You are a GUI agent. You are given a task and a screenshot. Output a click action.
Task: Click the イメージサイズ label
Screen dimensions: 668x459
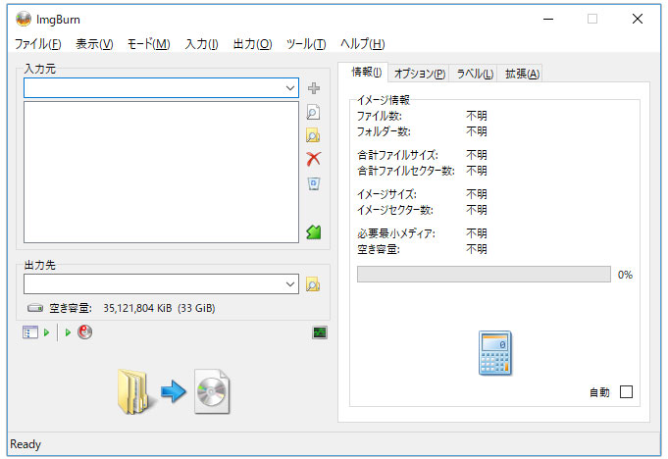pos(386,194)
